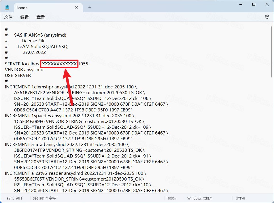
Task: Open the 编辑 menu
Action: pyautogui.click(x=24, y=17)
